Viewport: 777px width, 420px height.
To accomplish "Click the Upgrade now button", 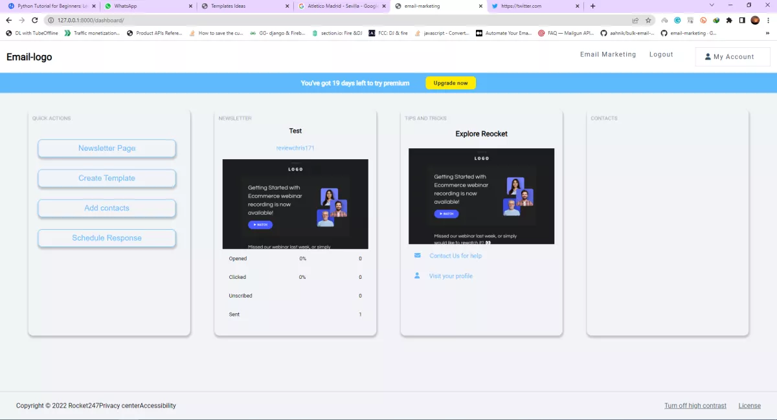I will (x=450, y=83).
